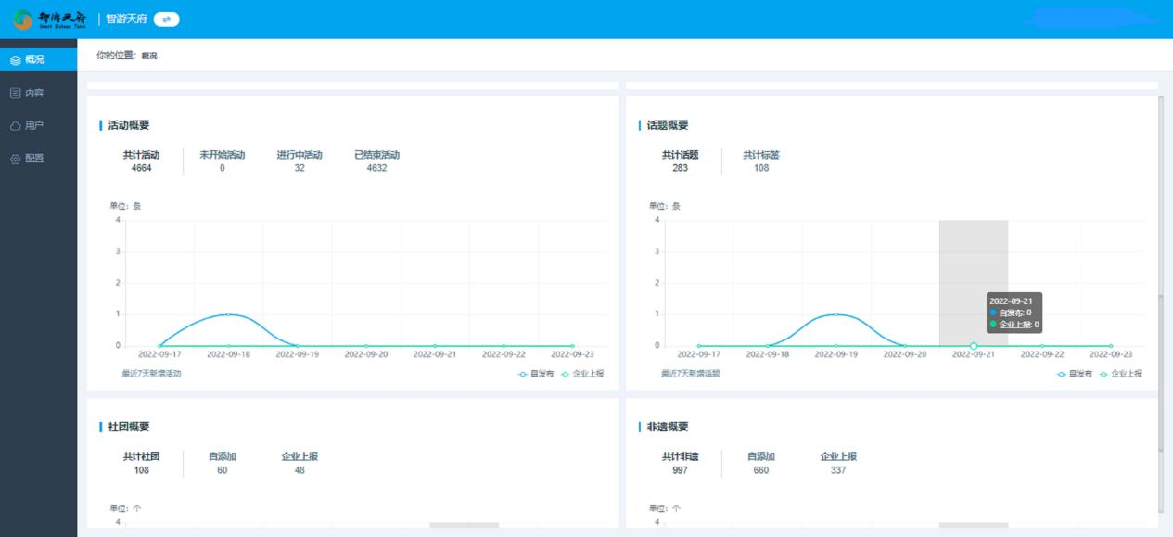Click the highlighted 2022-09-21 point in 话题概要 chart
The image size is (1173, 537).
point(974,346)
